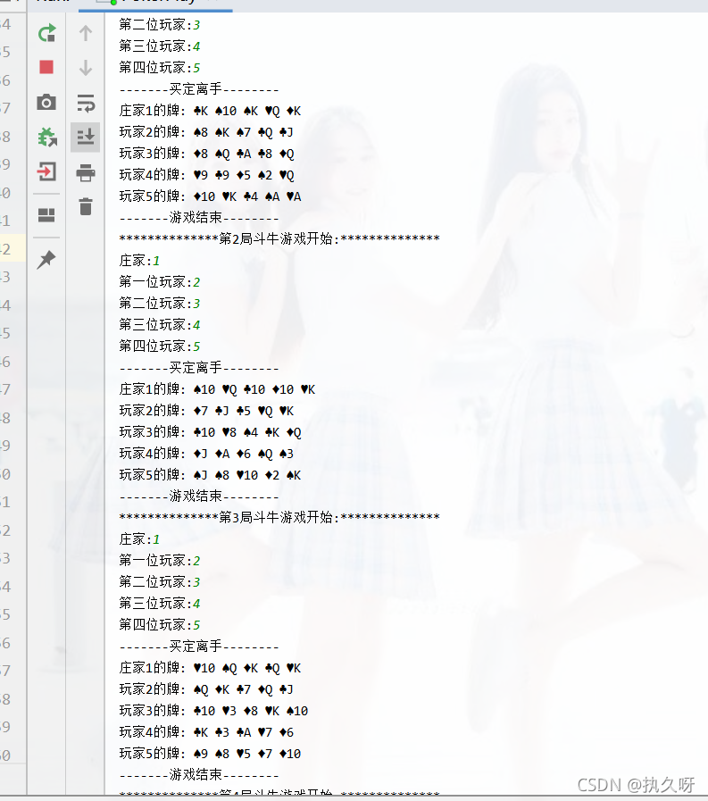Click 游戏结束 line just above 第2局 header
The width and height of the screenshot is (708, 801).
(x=199, y=218)
